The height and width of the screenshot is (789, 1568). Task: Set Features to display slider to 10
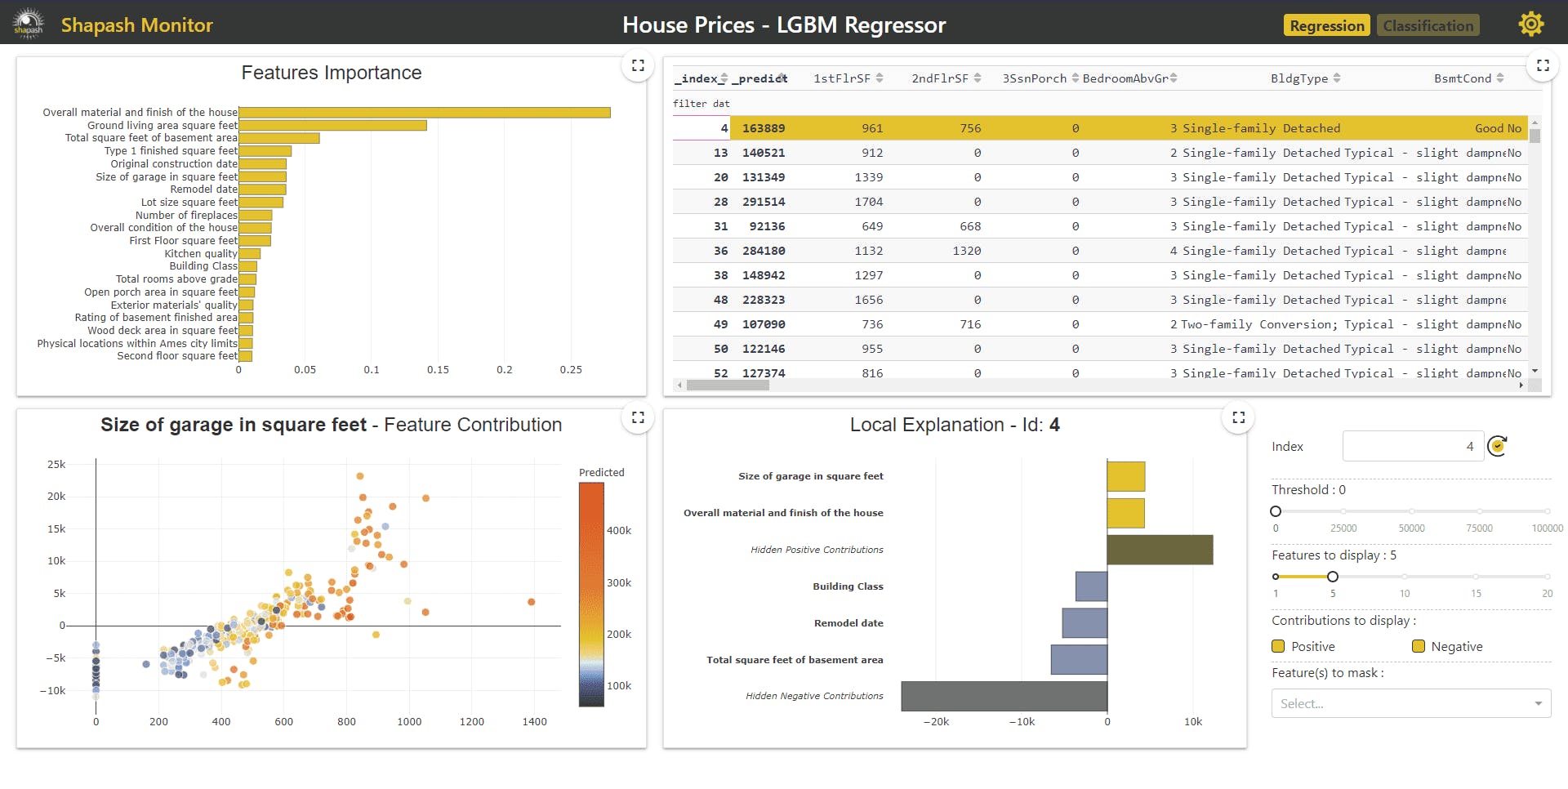[x=1405, y=577]
